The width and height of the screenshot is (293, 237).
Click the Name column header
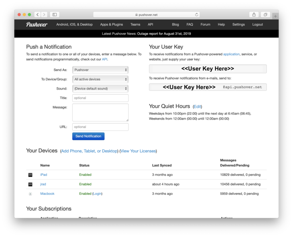[45, 165]
